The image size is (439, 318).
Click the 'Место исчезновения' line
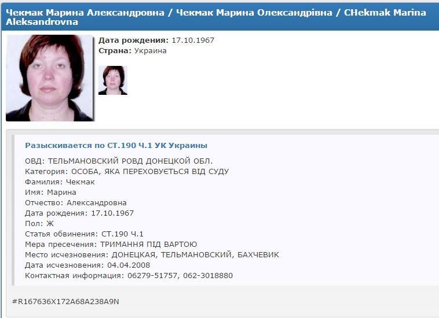tap(152, 255)
